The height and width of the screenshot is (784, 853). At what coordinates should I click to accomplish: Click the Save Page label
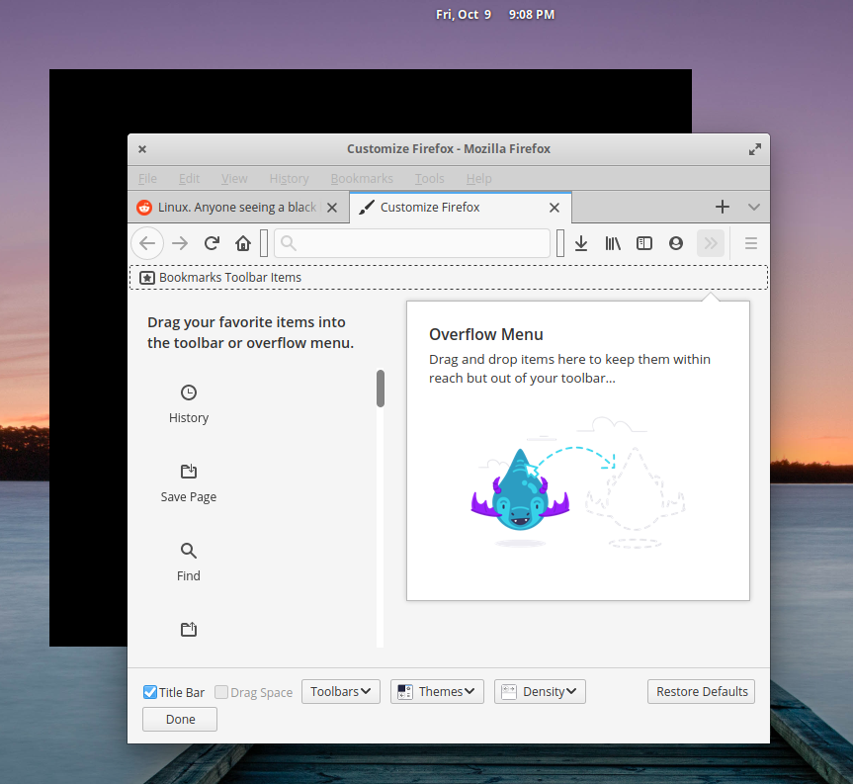[189, 496]
